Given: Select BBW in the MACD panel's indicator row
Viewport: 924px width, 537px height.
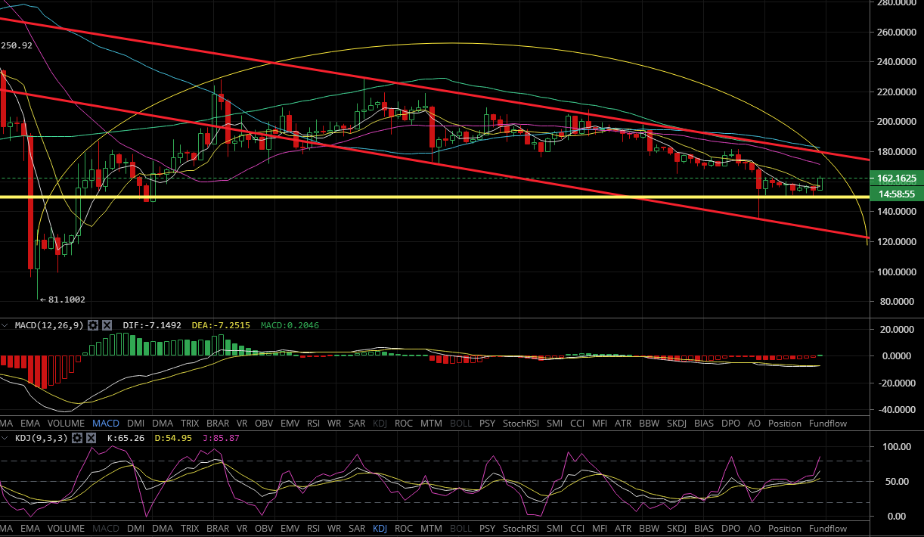Looking at the screenshot, I should click(x=649, y=424).
